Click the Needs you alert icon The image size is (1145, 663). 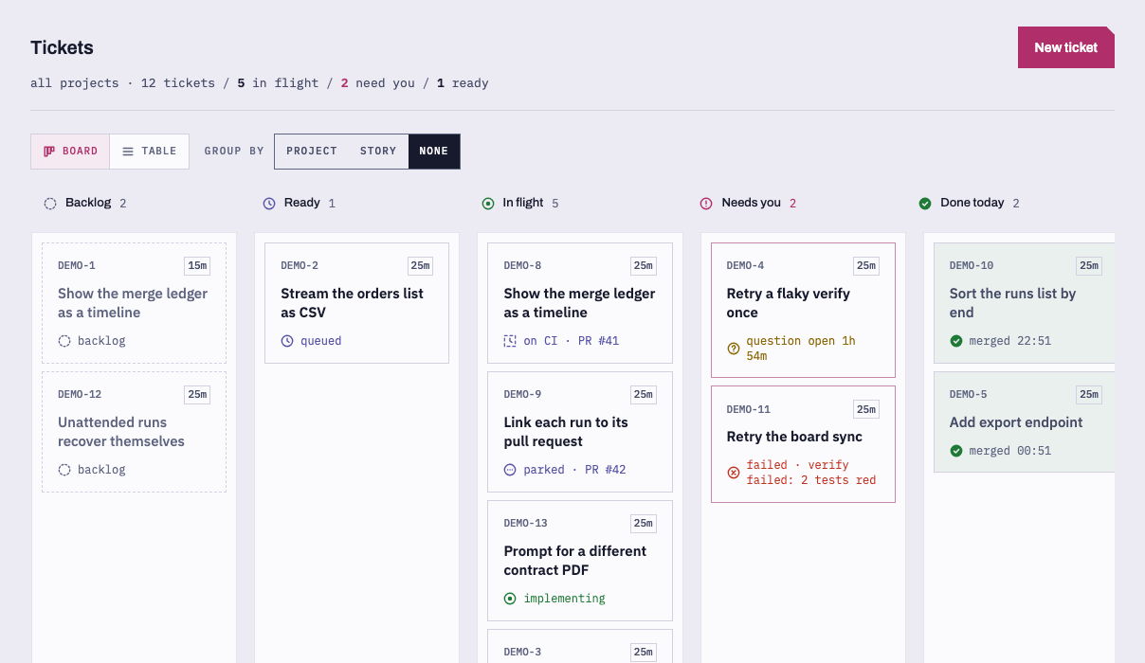click(x=706, y=203)
